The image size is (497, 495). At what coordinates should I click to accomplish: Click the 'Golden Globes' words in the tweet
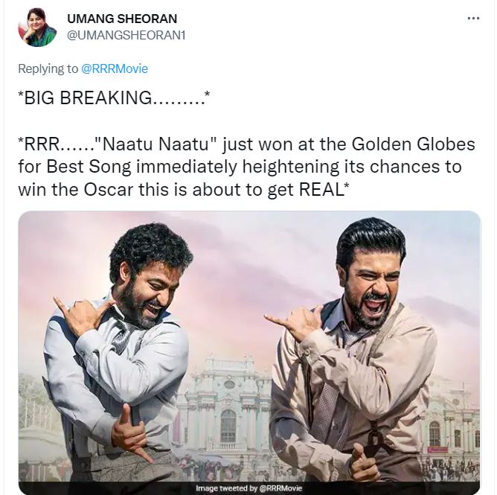click(414, 144)
